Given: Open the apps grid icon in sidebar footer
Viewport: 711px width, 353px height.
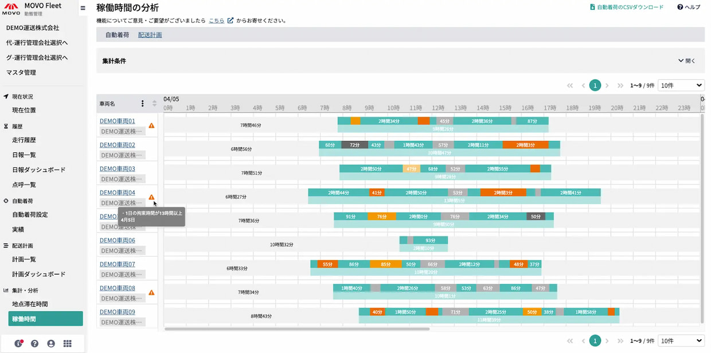Looking at the screenshot, I should [68, 343].
